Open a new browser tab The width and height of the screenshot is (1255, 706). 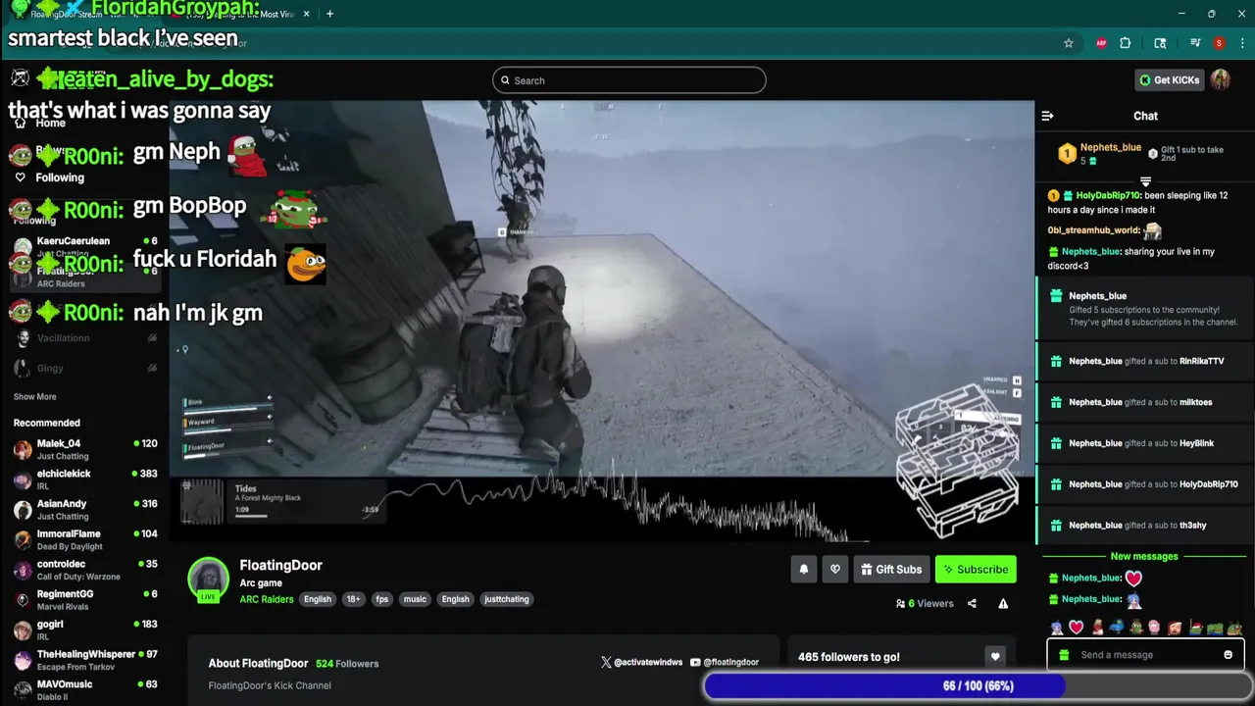(329, 14)
